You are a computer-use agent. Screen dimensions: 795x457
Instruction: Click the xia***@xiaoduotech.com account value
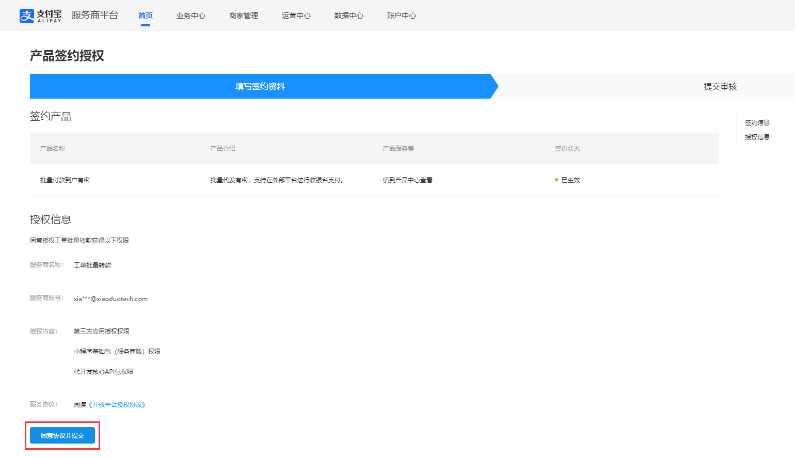coord(111,298)
